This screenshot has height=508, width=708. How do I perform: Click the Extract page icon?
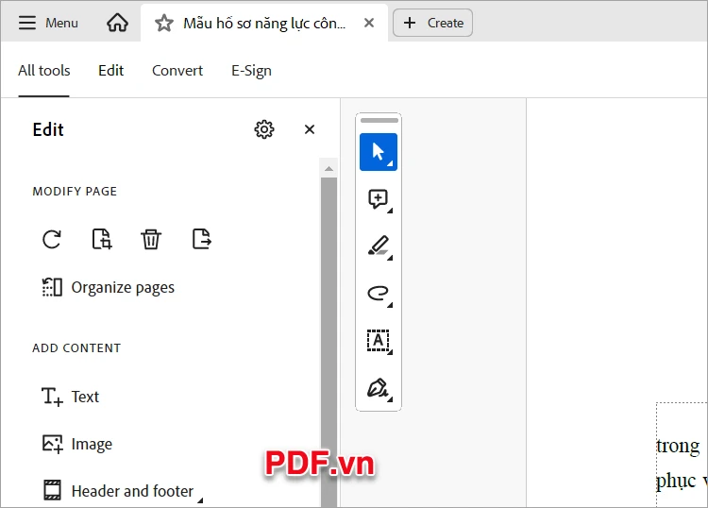[x=201, y=239]
